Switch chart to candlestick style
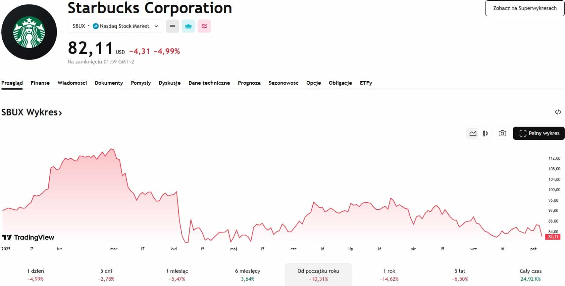This screenshot has width=565, height=286. tap(485, 133)
